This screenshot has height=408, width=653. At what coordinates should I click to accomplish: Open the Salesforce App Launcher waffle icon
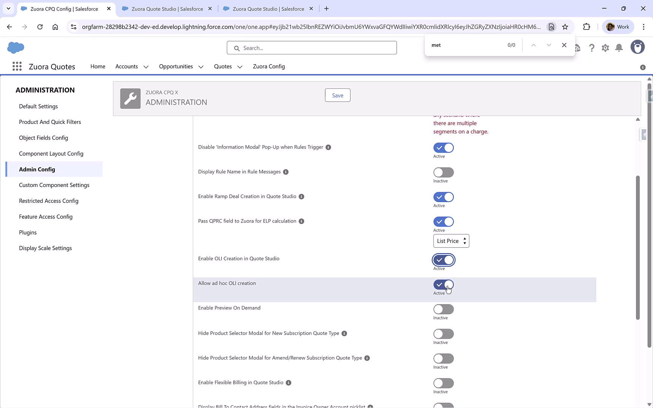tap(17, 66)
